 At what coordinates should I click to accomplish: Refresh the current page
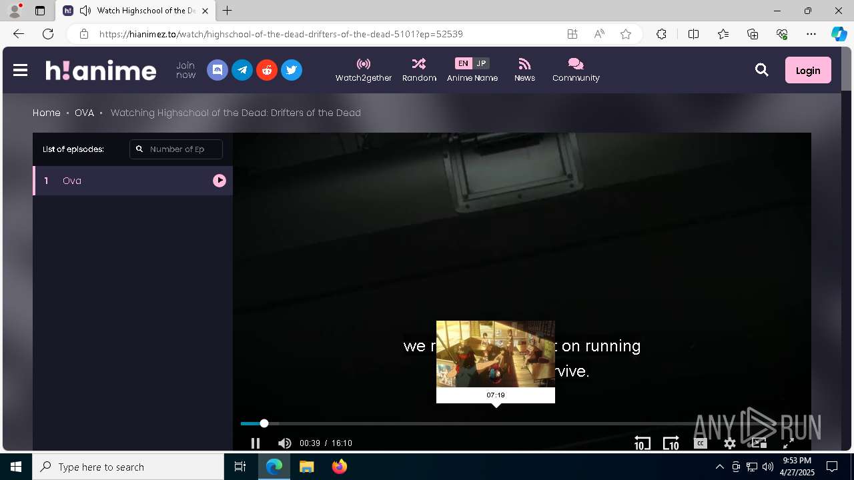pos(48,34)
